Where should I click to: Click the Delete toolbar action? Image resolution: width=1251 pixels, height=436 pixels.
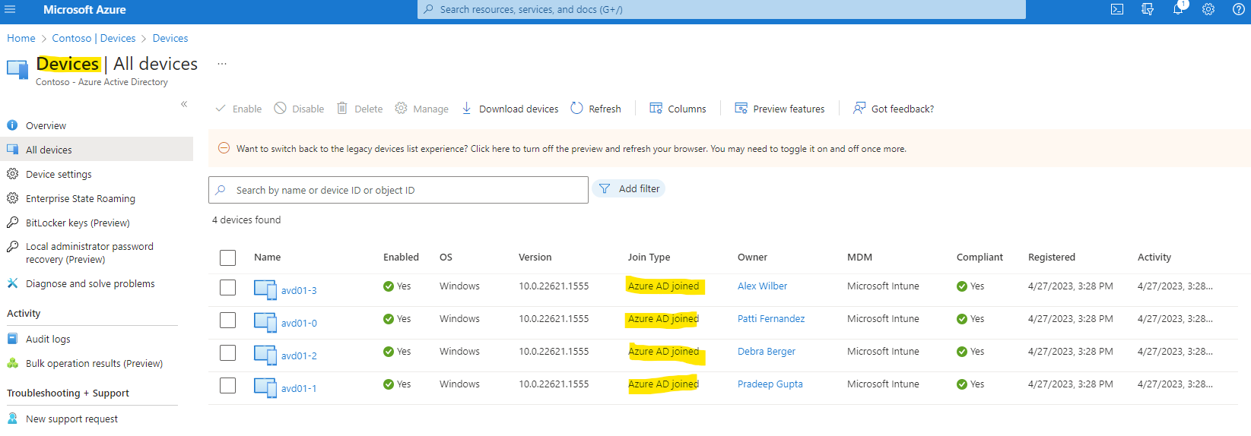[360, 109]
